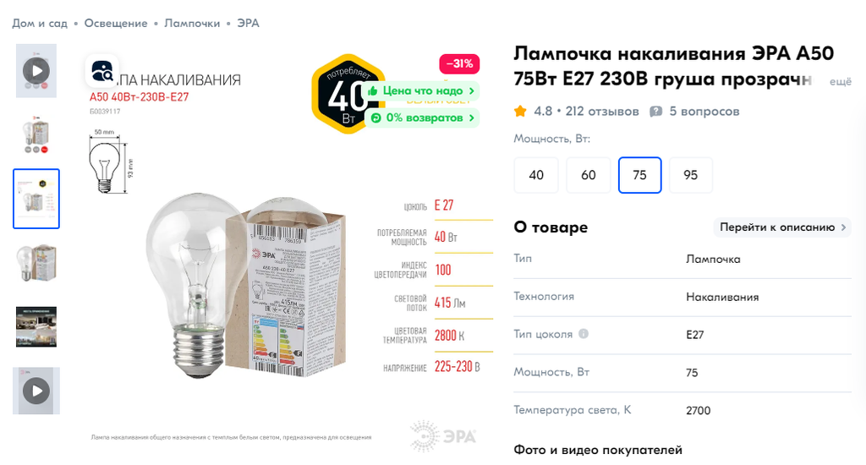
Task: Go to description via Перейти к описанию
Action: [782, 227]
